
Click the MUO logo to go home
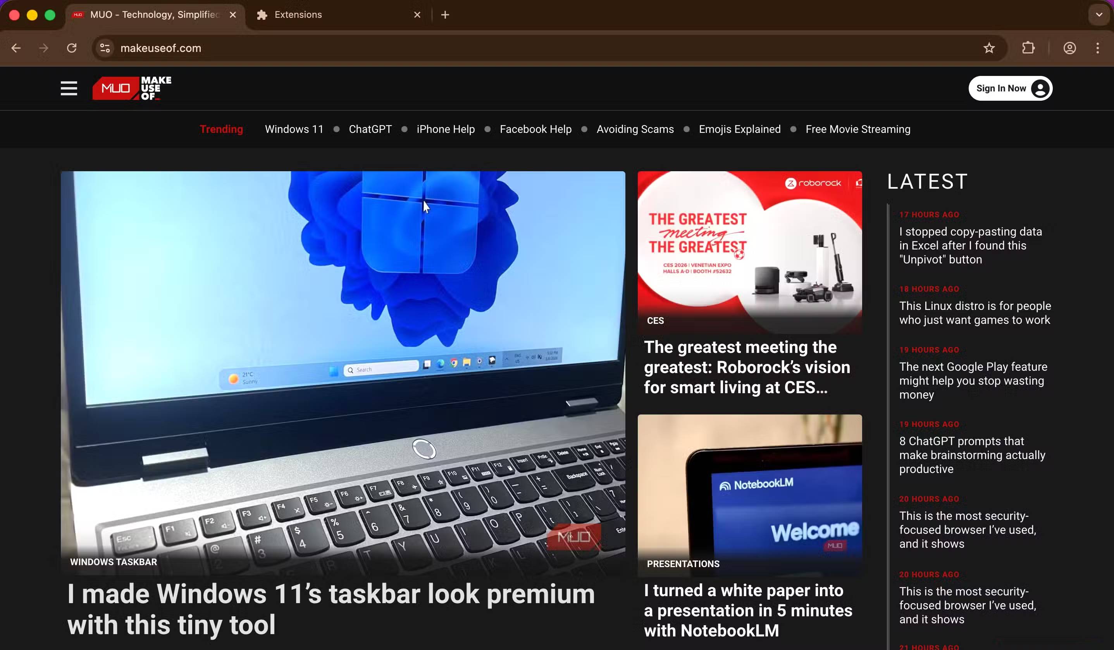(131, 88)
